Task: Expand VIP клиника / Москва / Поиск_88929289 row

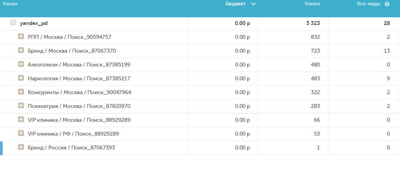Action: click(21, 119)
